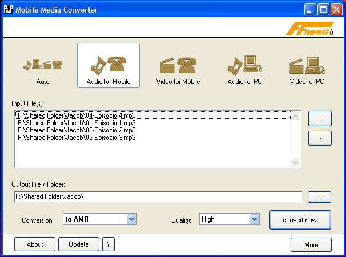Maximize the Mobile Media Converter window
This screenshot has height=257, width=346.
[x=323, y=10]
